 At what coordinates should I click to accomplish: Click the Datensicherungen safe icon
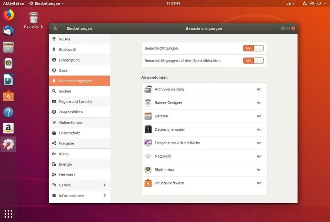148,129
